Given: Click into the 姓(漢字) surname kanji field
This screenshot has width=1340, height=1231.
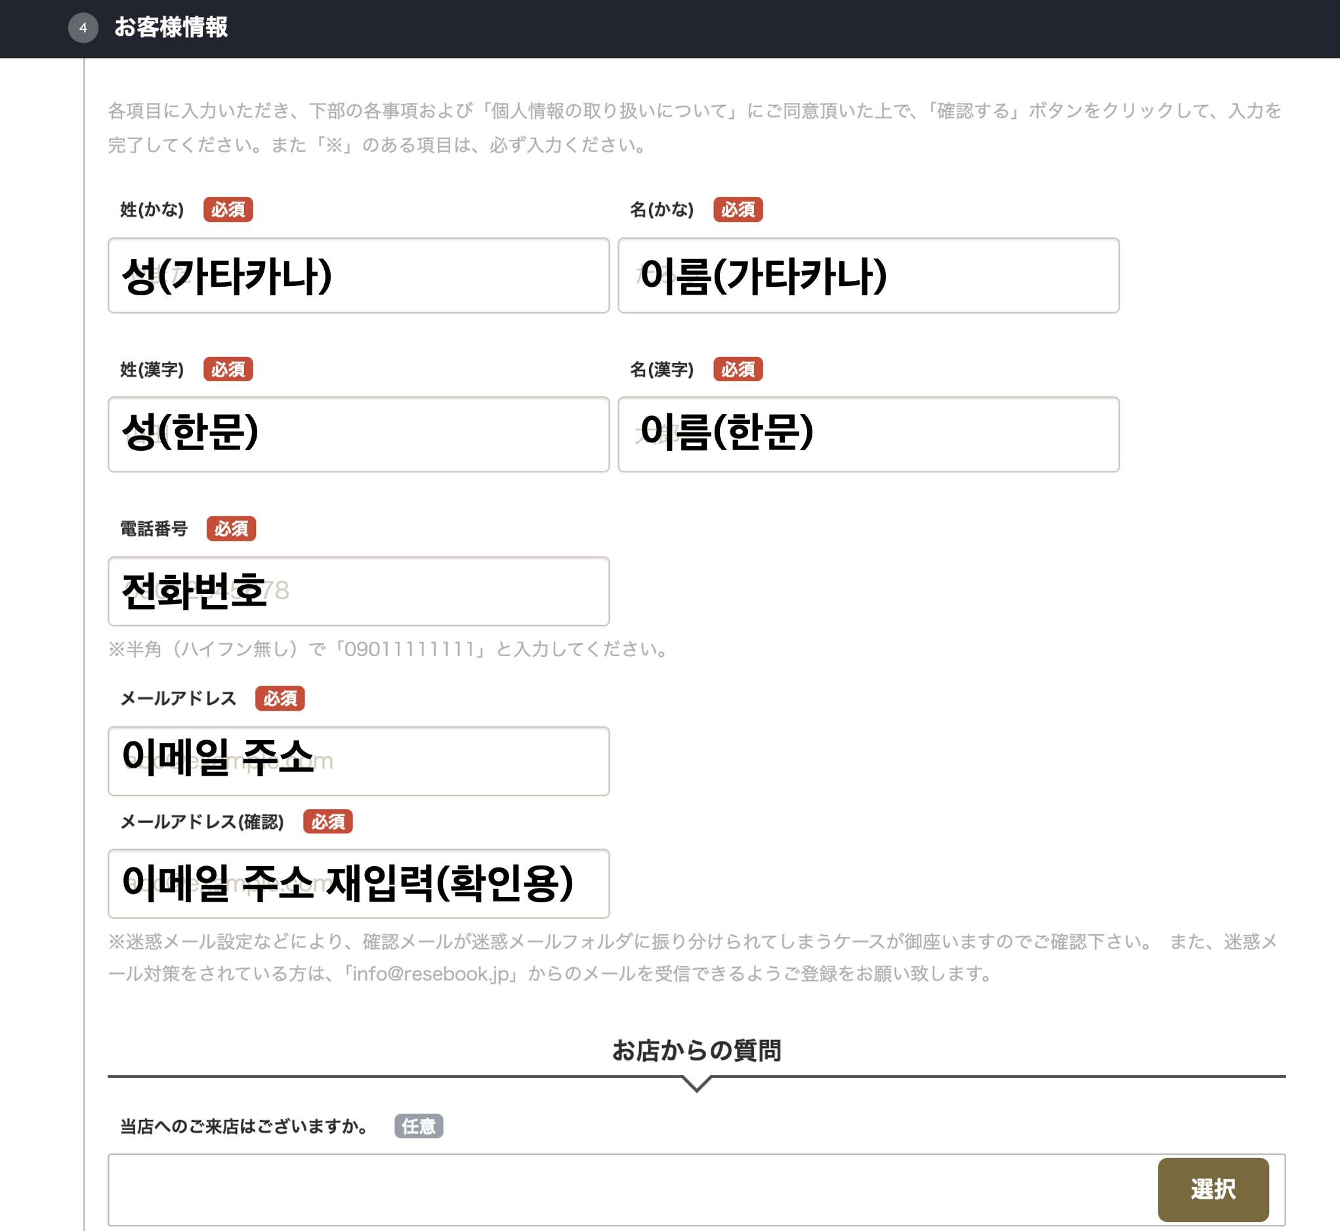Looking at the screenshot, I should click(358, 435).
